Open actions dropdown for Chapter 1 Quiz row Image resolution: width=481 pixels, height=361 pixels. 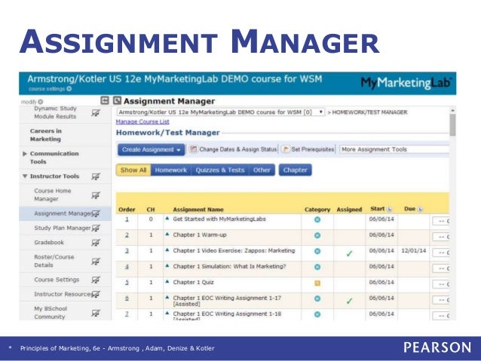[441, 284]
